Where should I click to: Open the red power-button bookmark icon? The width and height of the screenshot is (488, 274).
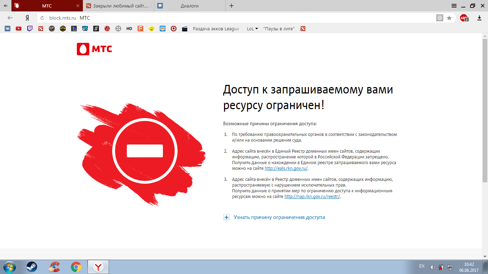coord(174,29)
